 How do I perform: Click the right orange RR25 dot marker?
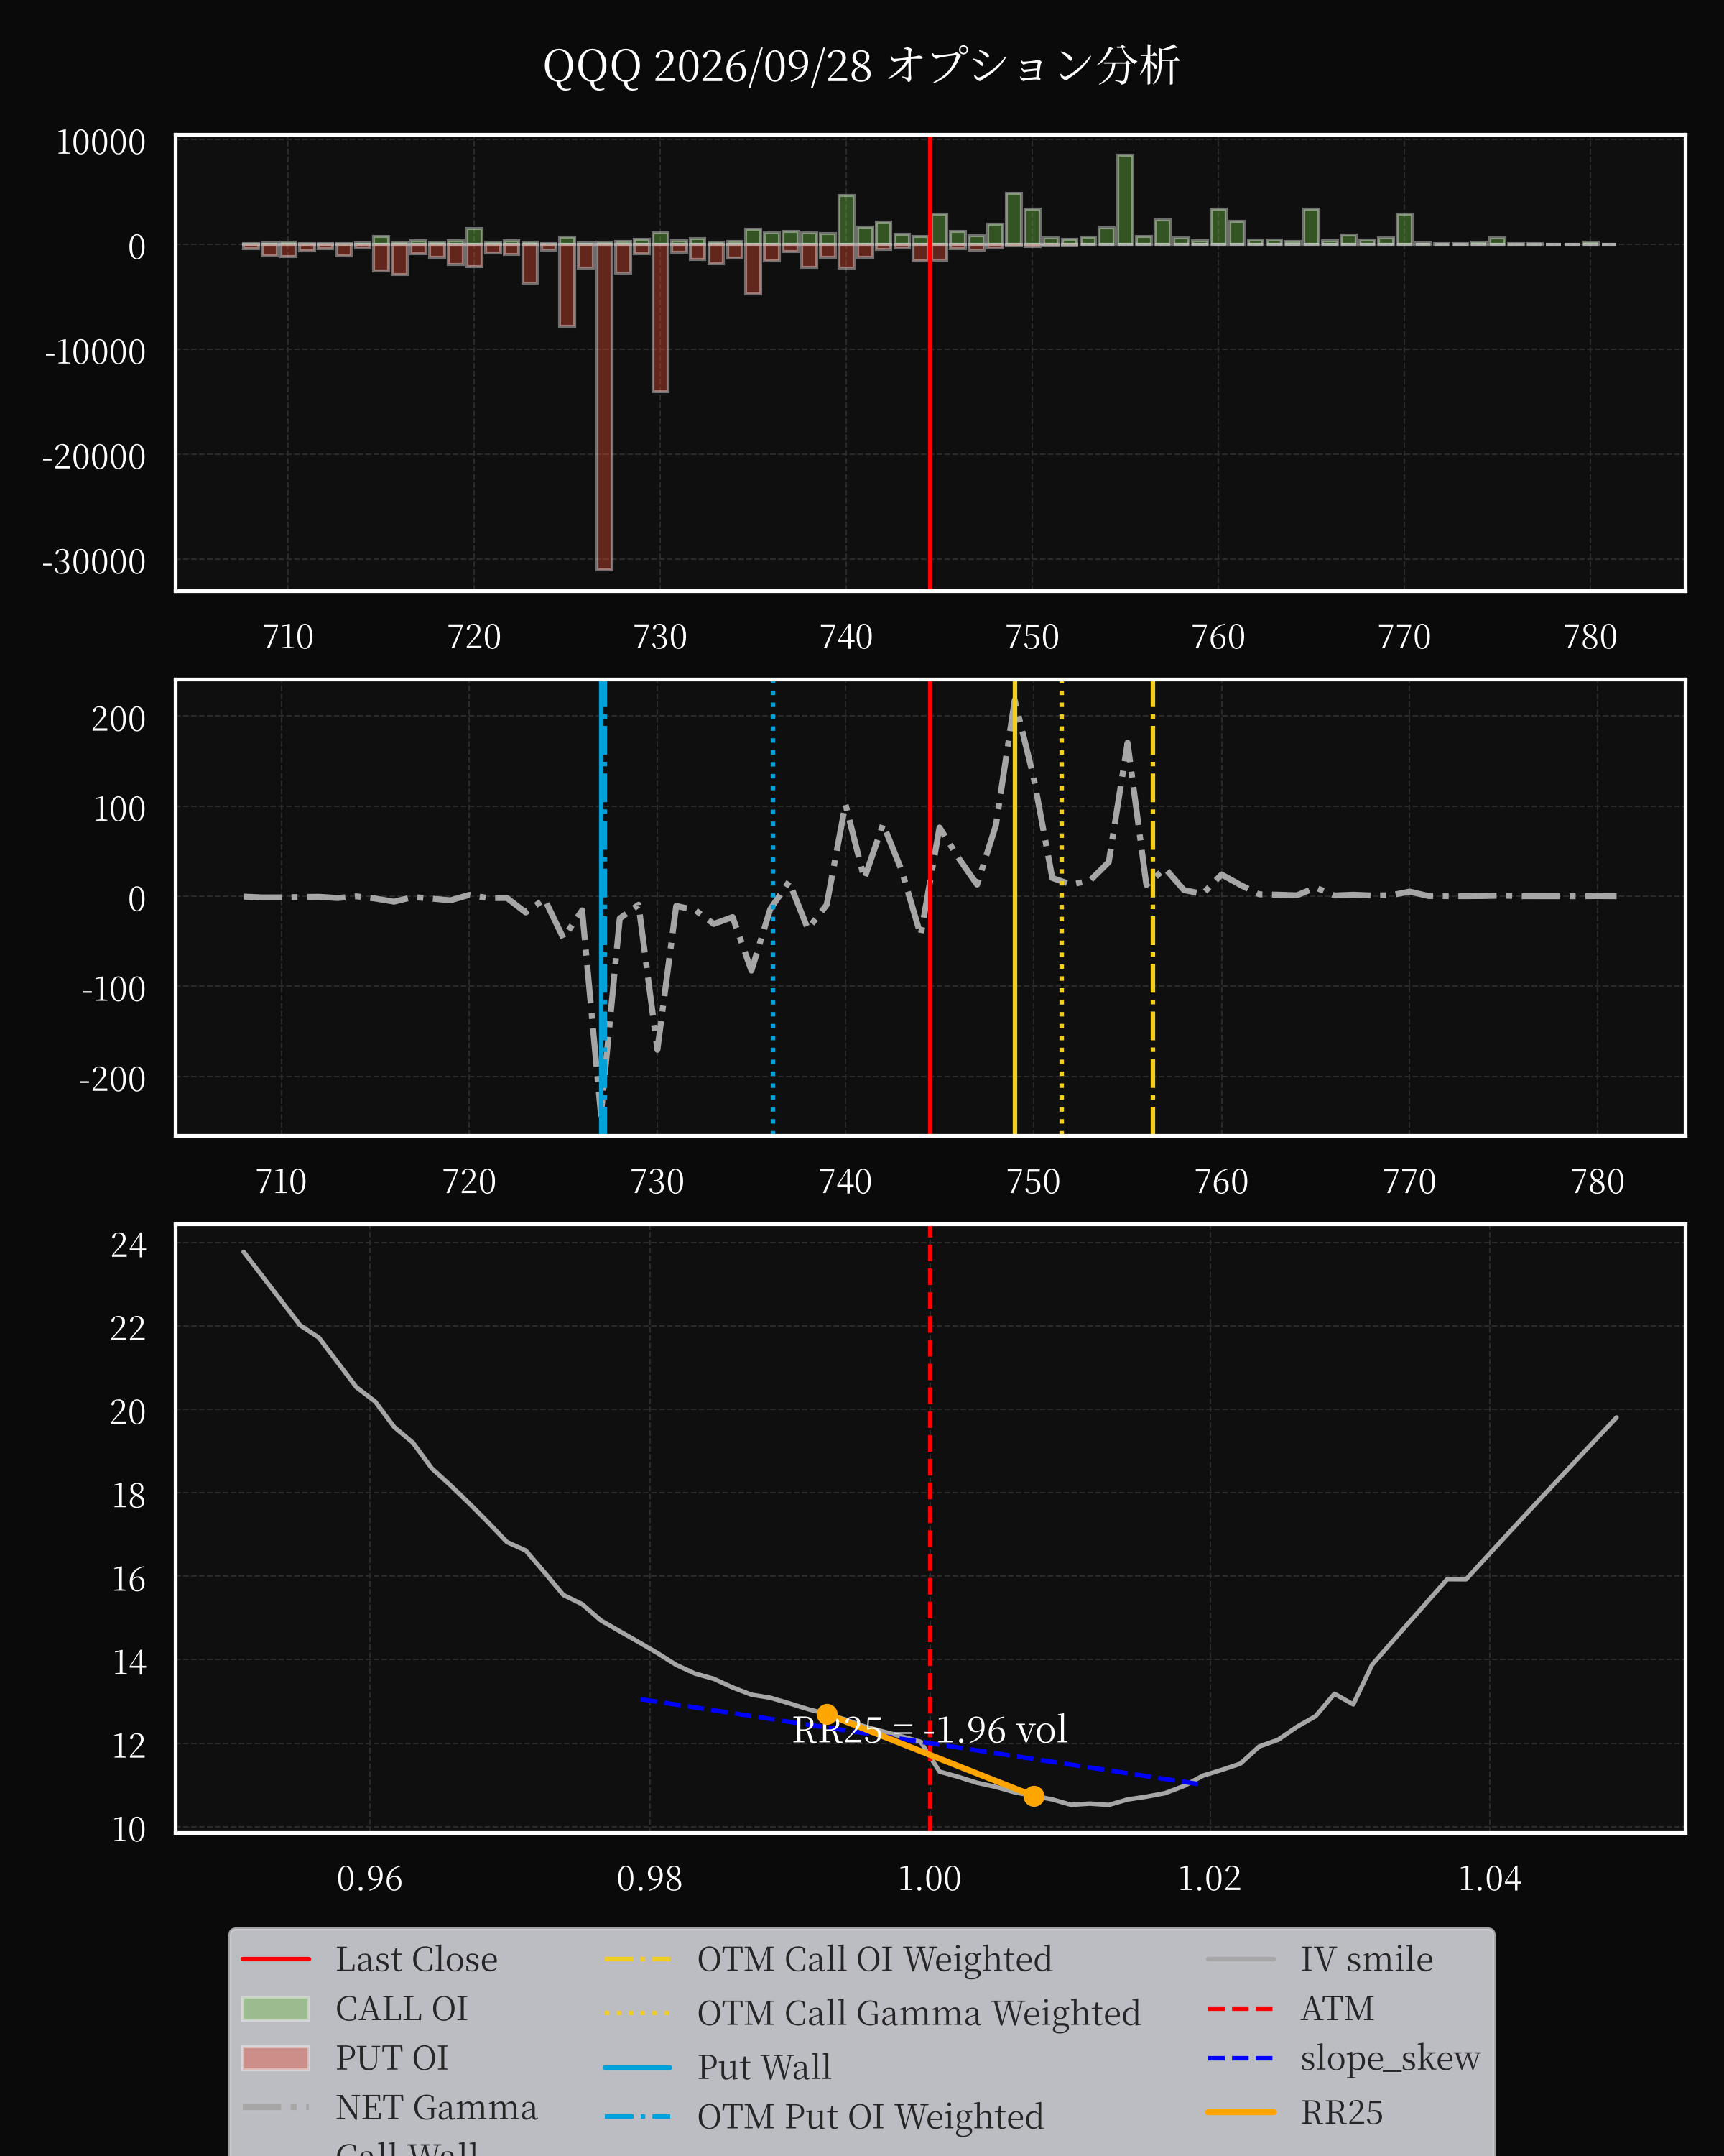[1034, 1796]
